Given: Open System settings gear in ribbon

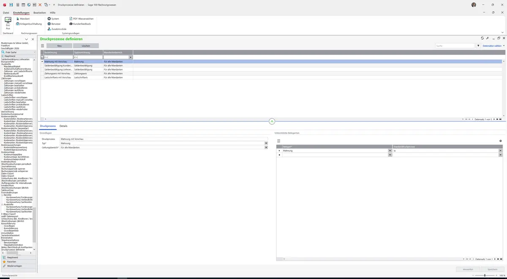Looking at the screenshot, I should point(53,19).
